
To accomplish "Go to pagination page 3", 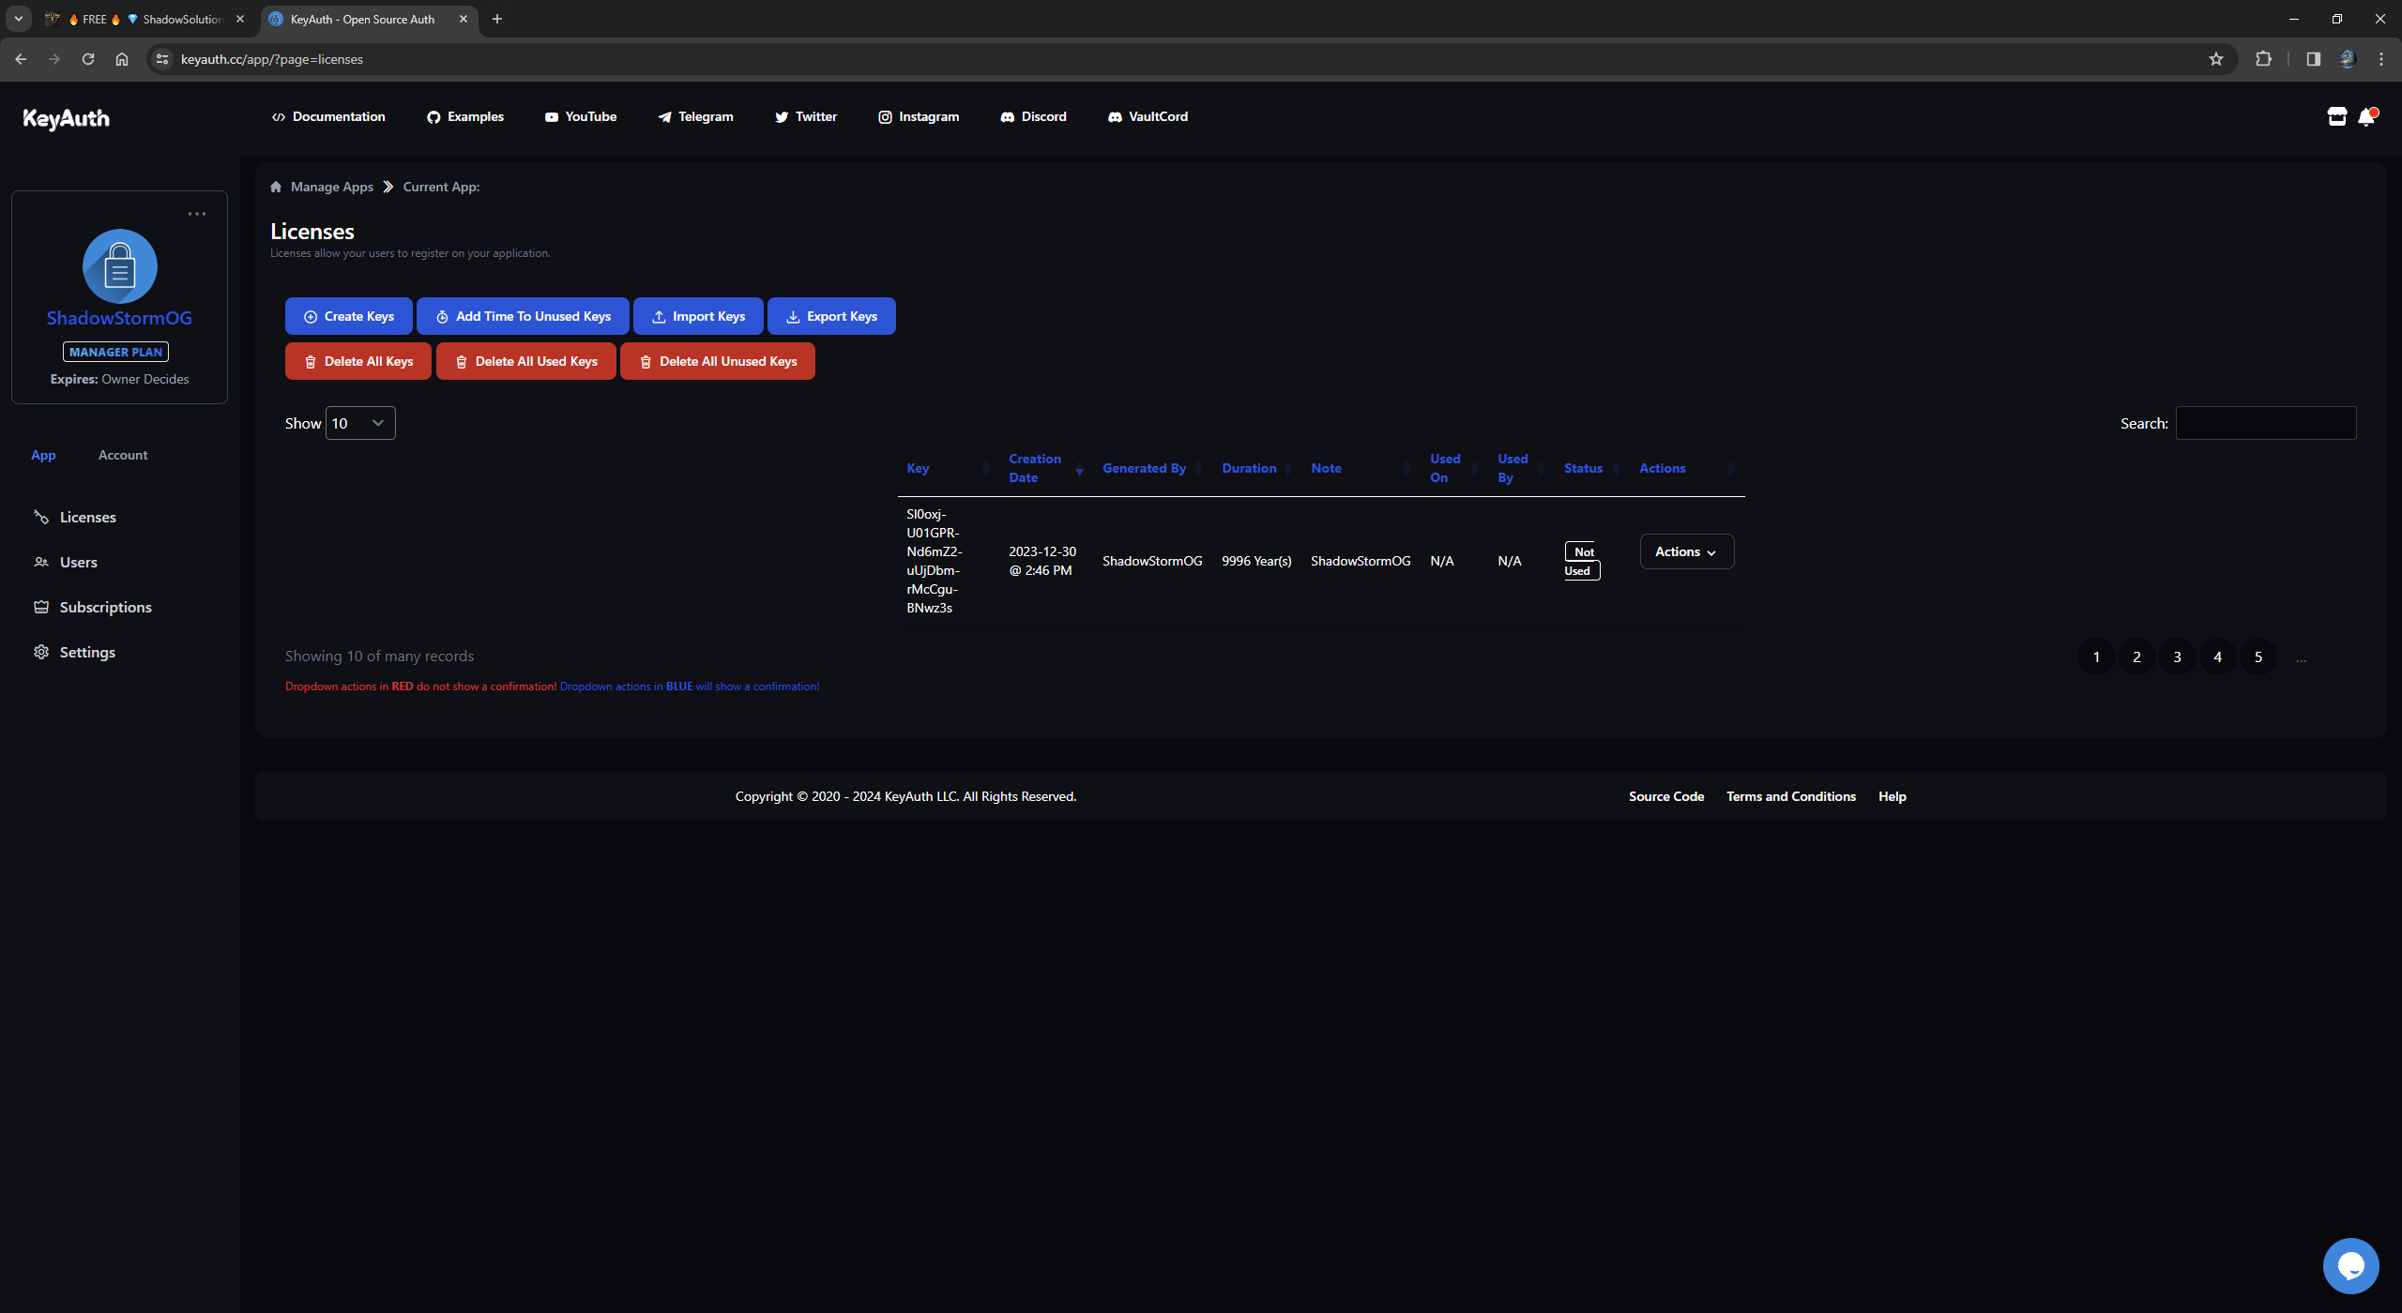I will [x=2177, y=656].
